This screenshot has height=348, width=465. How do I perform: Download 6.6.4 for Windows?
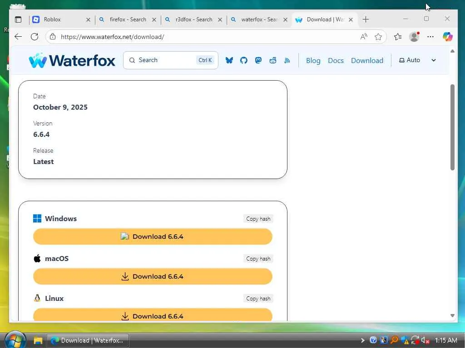(x=153, y=237)
